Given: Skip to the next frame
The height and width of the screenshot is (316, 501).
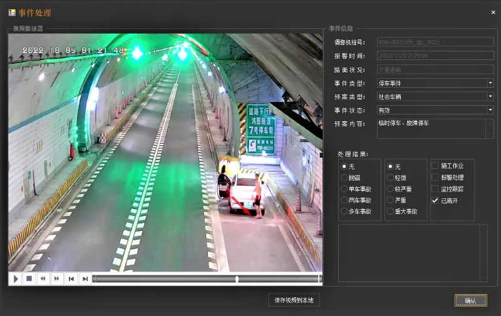Looking at the screenshot, I should tap(85, 278).
